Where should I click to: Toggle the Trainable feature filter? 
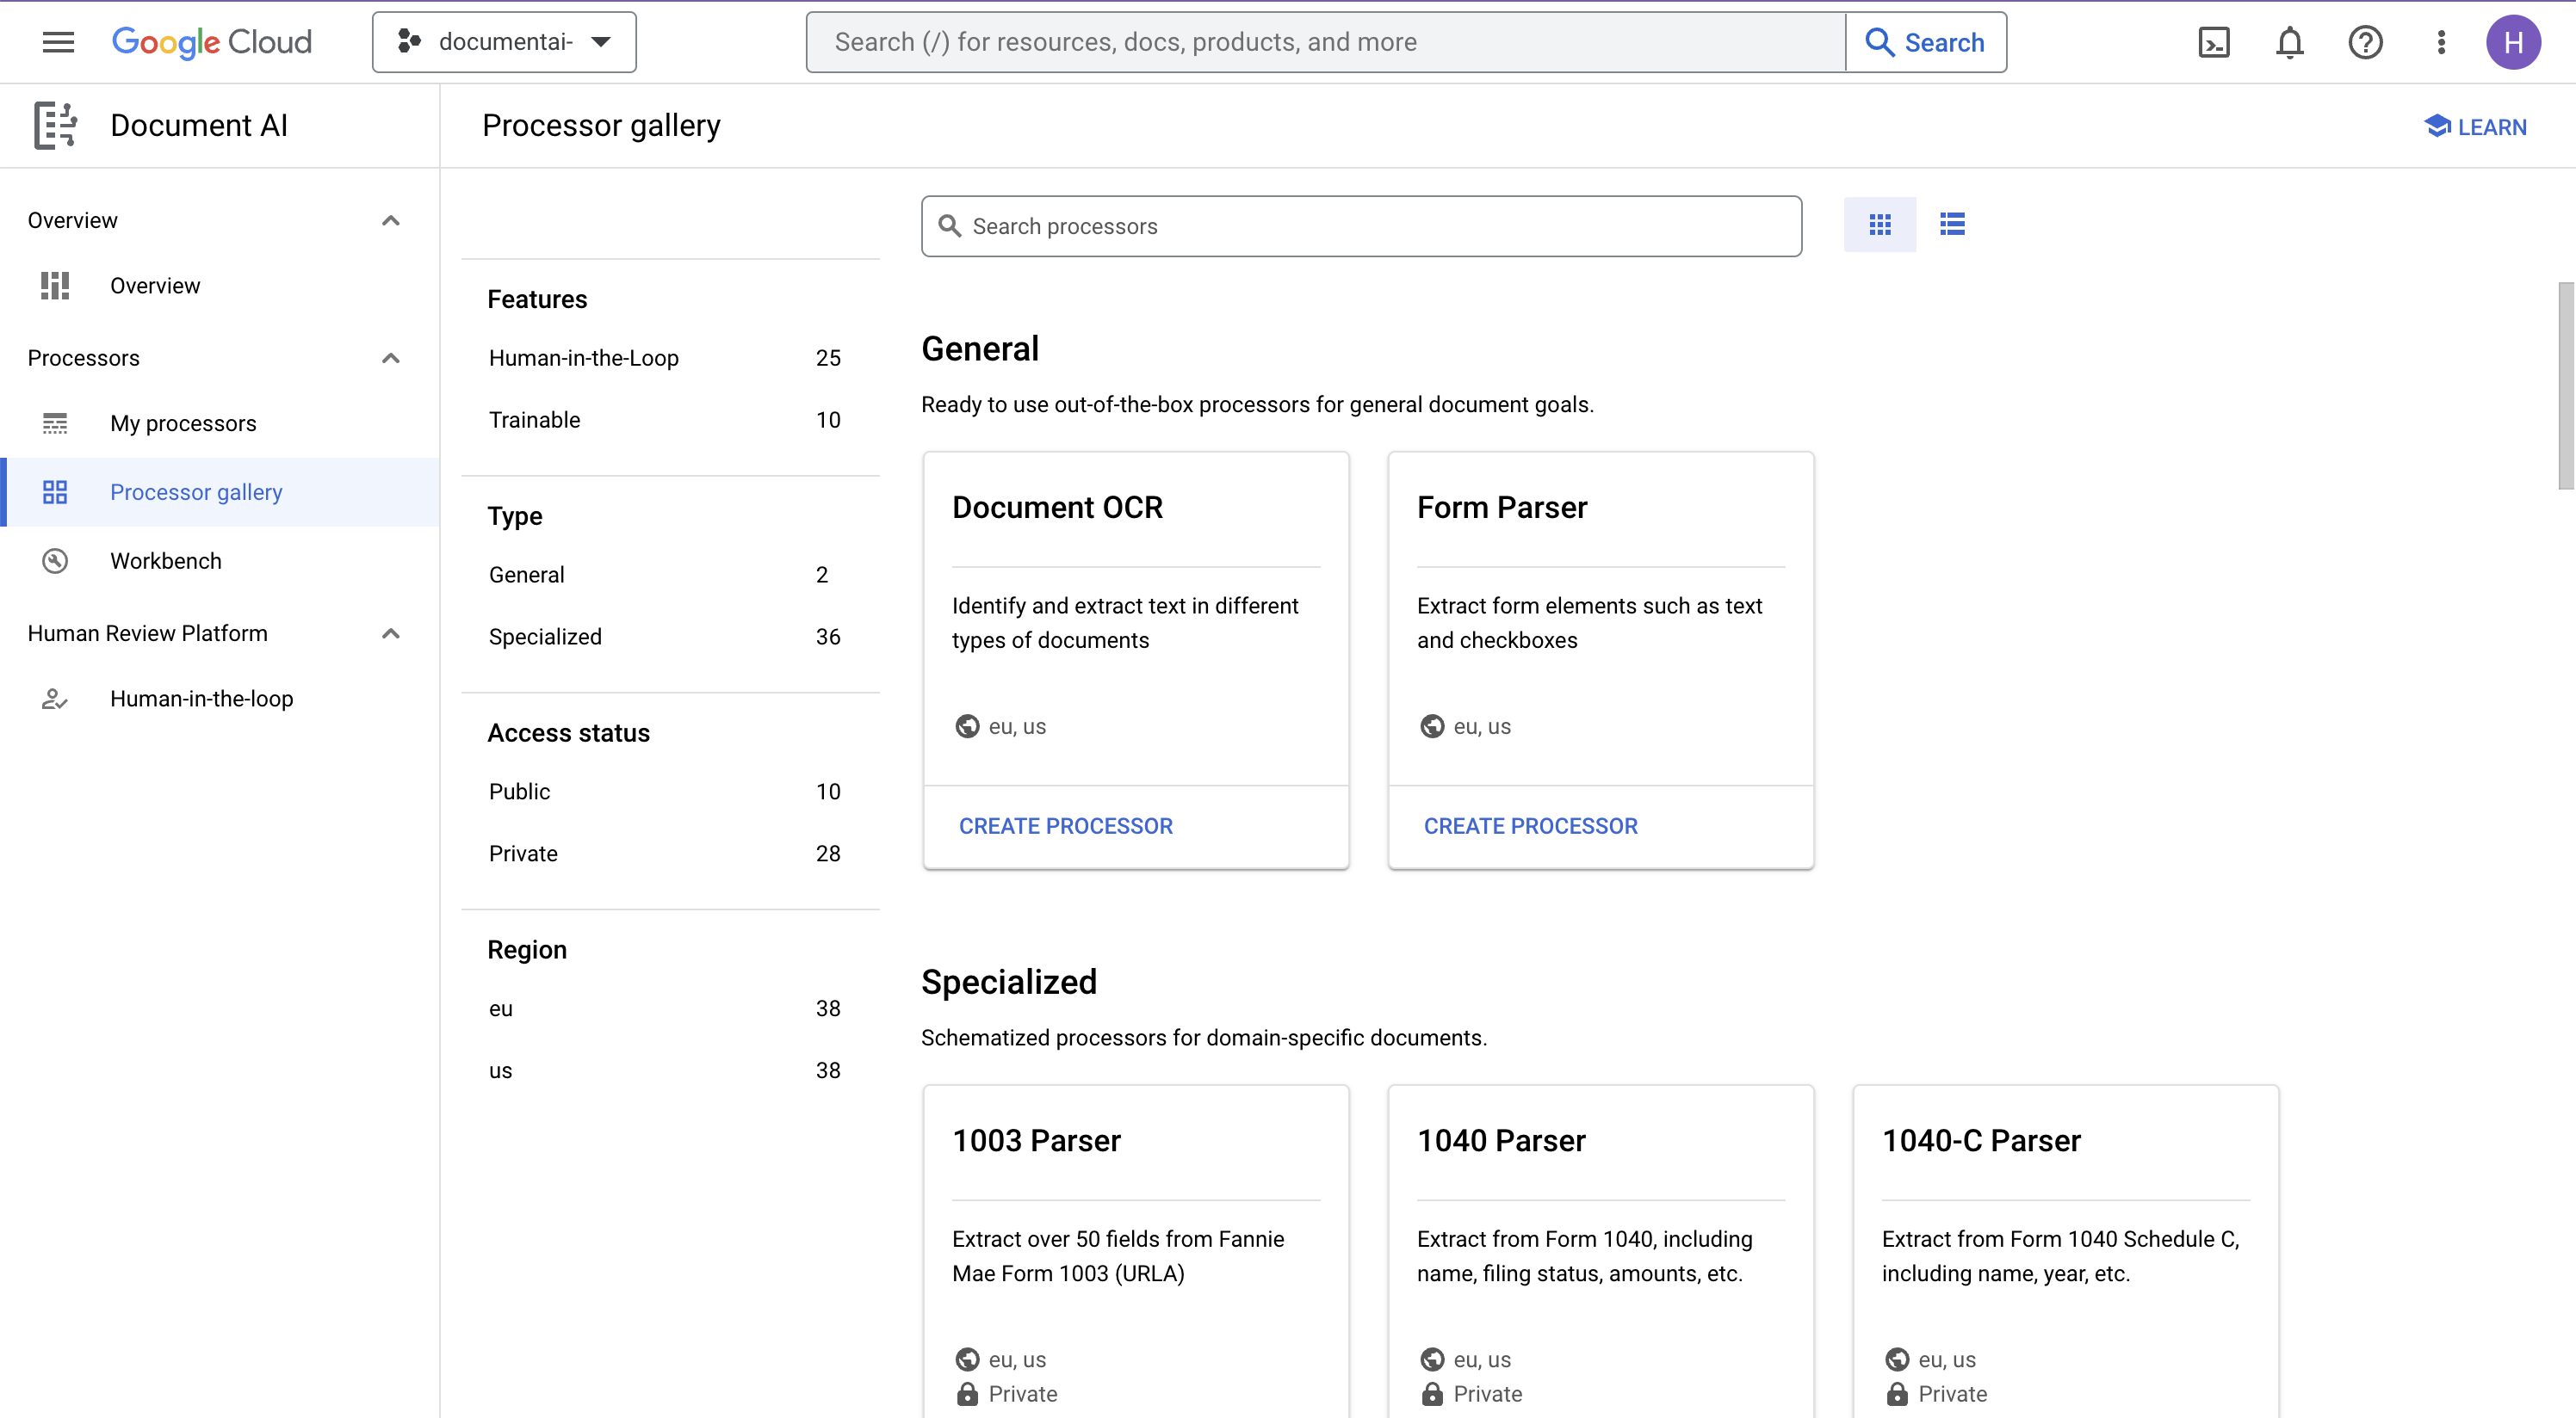point(533,419)
